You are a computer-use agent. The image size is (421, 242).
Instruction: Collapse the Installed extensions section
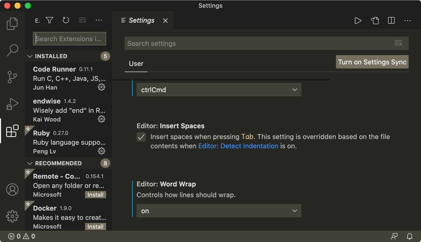30,56
